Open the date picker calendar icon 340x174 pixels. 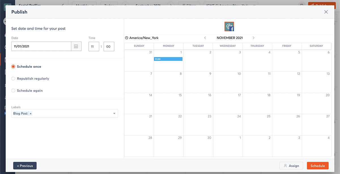pyautogui.click(x=76, y=46)
